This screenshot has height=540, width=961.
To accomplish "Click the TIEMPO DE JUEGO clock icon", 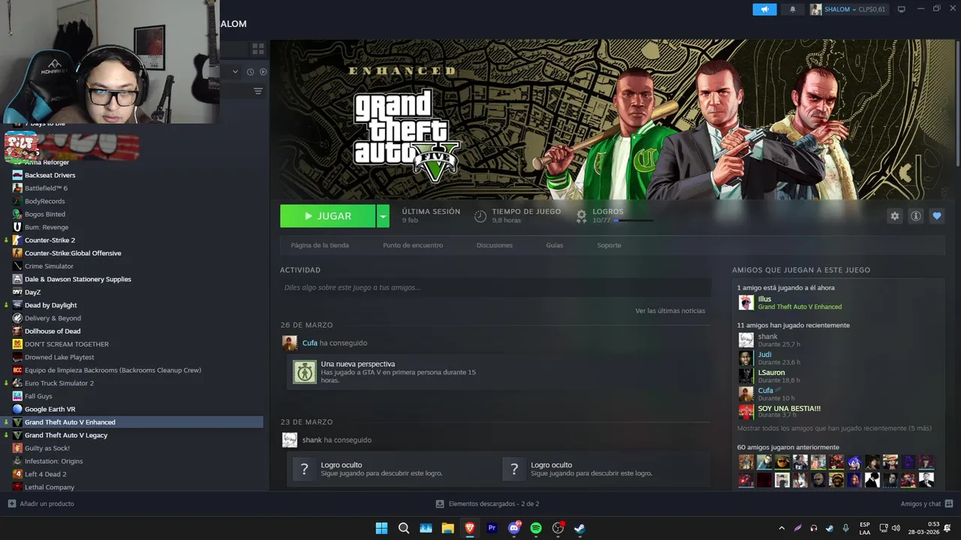I will 480,216.
